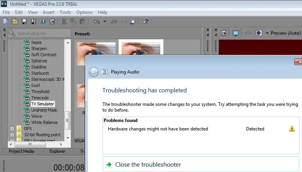Click the horizontal scrollbar right arrow
The image size is (302, 172).
(x=61, y=144)
